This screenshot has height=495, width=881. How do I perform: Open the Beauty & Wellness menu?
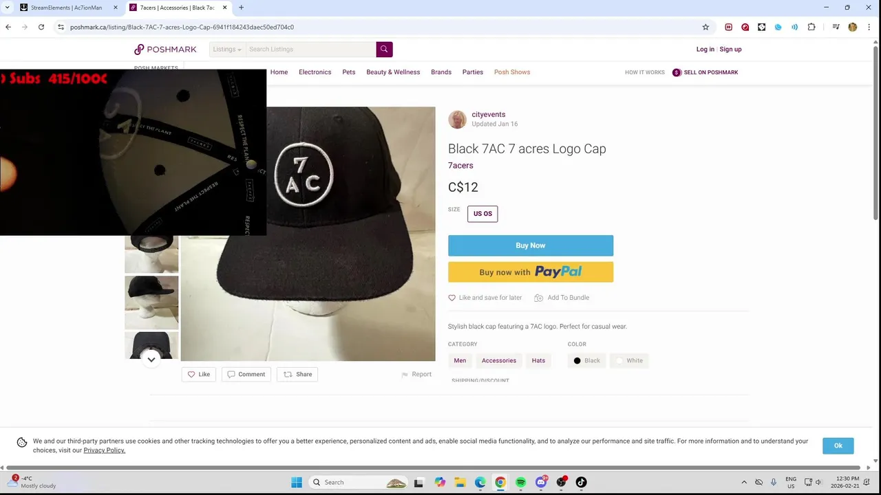pyautogui.click(x=393, y=72)
